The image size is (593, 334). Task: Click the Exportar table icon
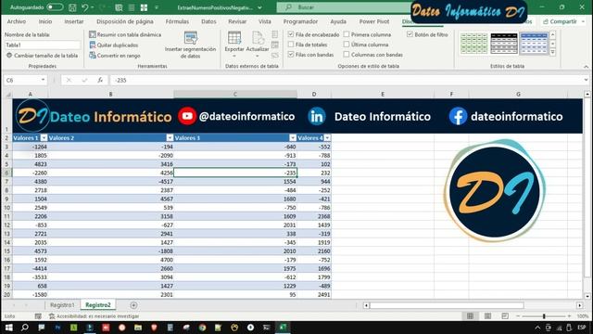[x=234, y=38]
